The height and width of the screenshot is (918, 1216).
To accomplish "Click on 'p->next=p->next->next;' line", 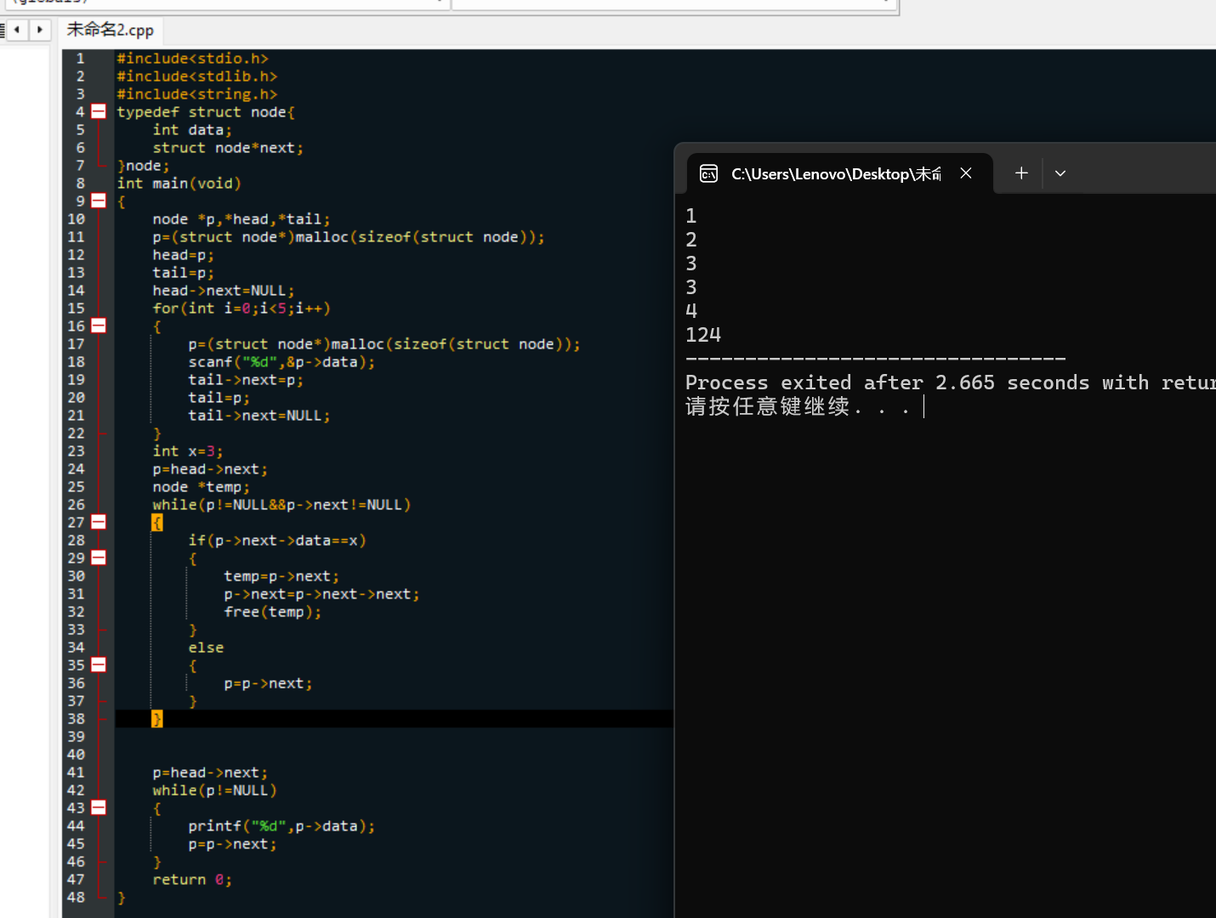I will pyautogui.click(x=322, y=594).
